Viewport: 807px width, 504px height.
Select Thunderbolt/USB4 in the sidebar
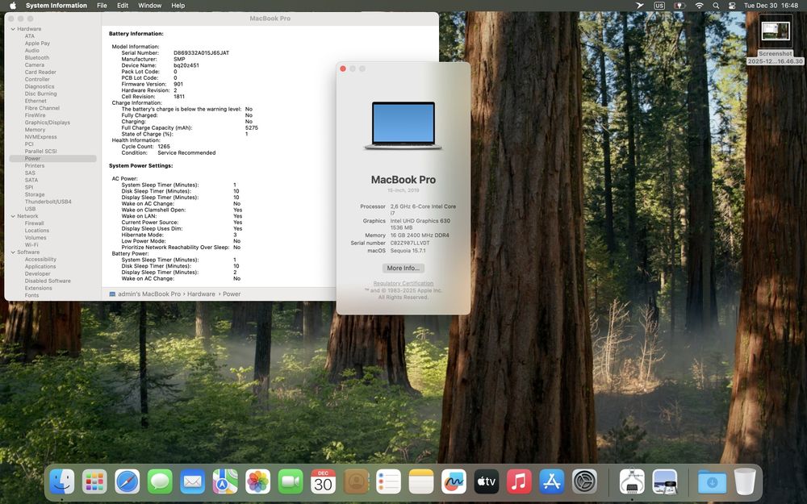(x=48, y=202)
